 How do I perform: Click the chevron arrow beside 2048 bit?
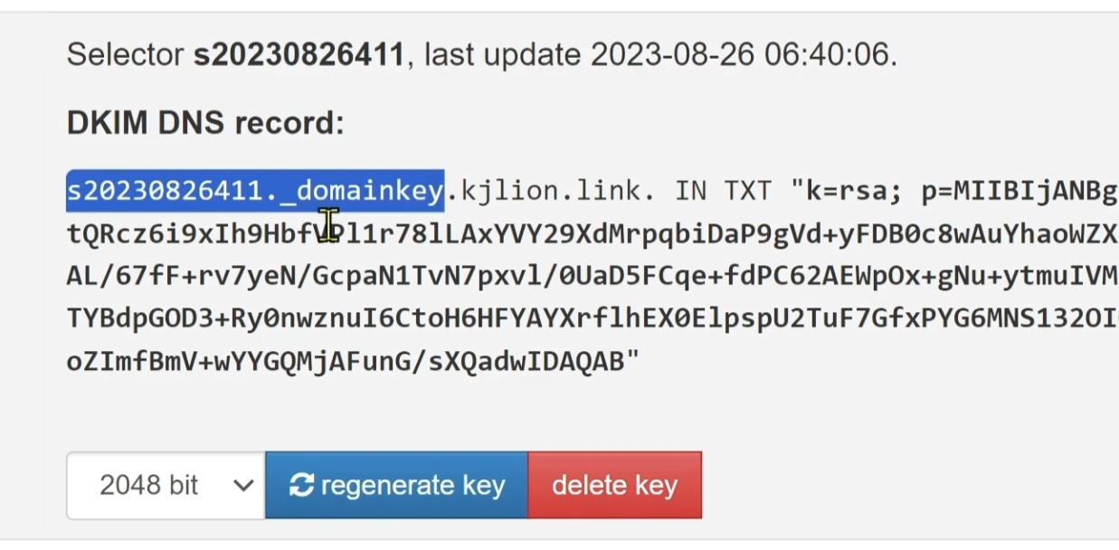click(x=242, y=486)
